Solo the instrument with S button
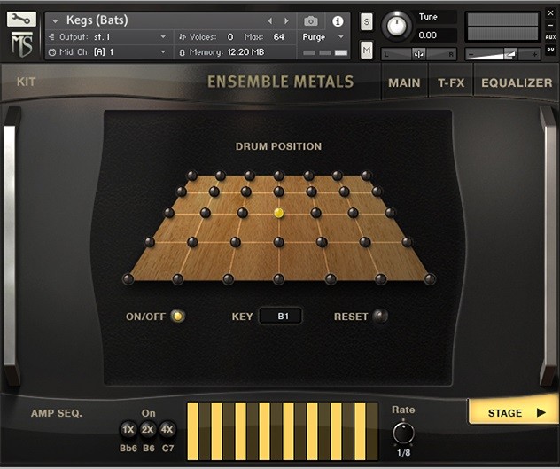 (x=367, y=22)
